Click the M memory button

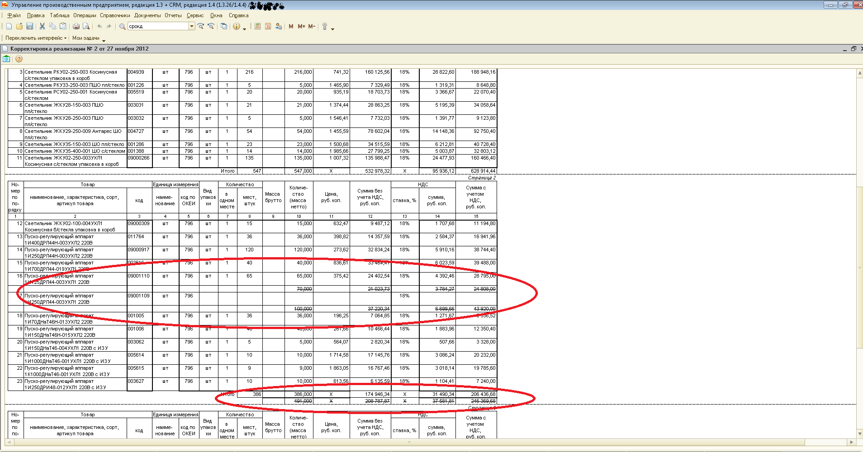291,26
